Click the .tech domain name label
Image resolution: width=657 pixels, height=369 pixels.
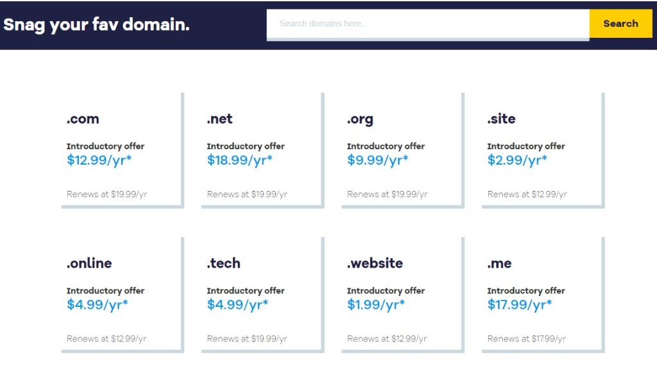click(223, 263)
